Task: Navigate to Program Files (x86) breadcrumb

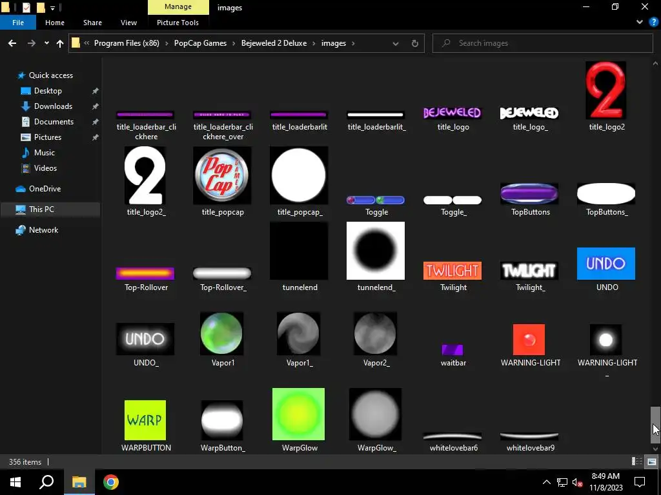Action: click(127, 43)
